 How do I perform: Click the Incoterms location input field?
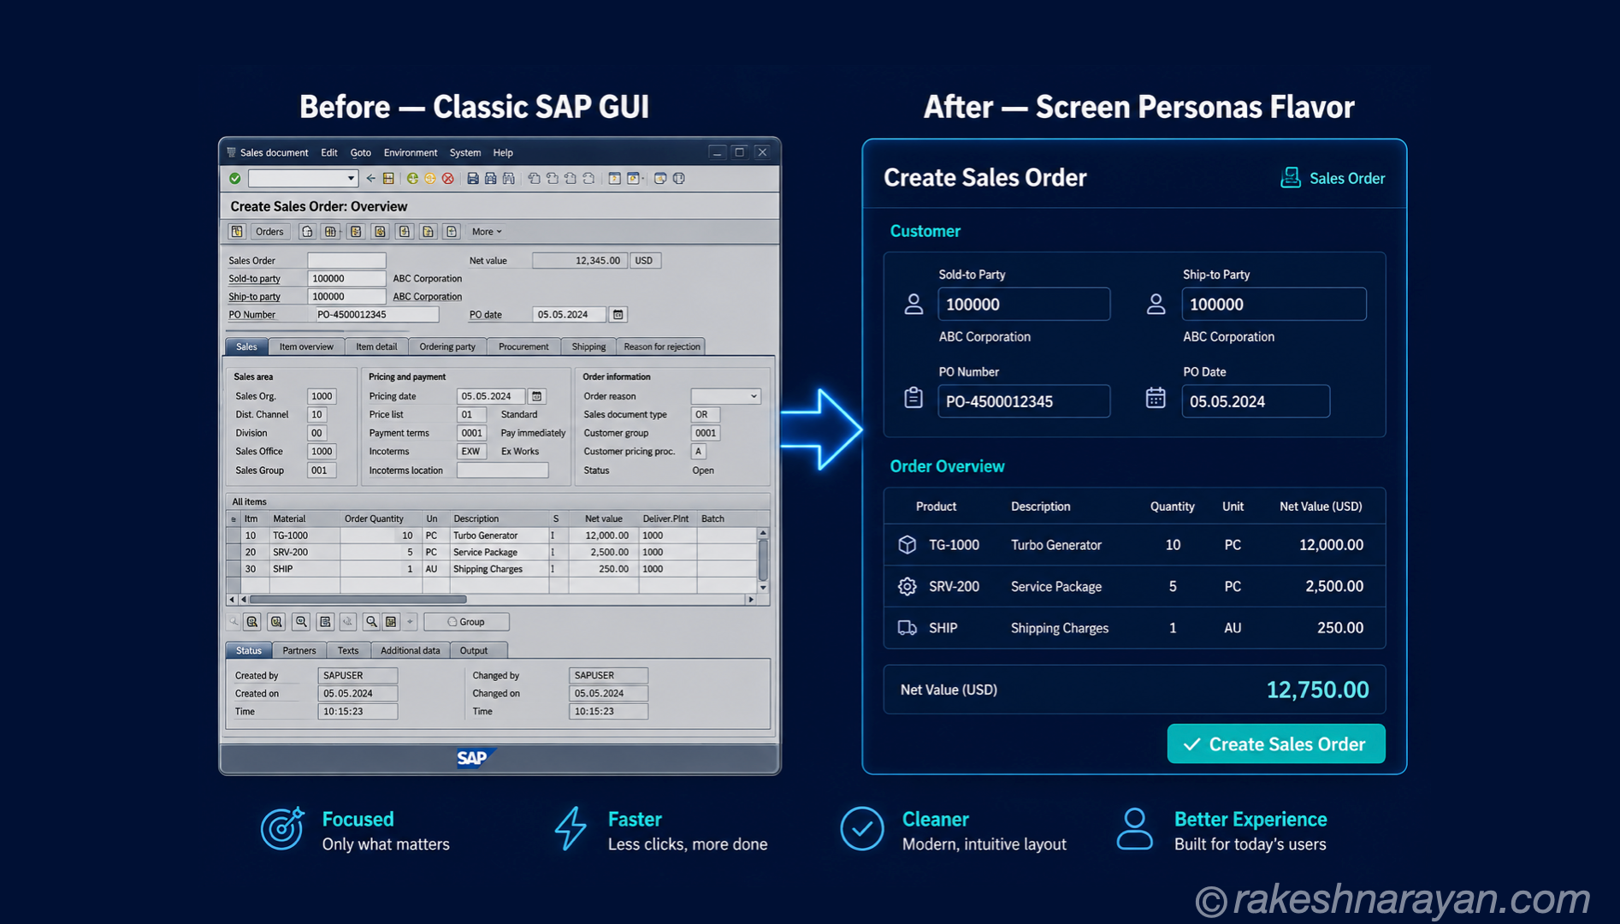[502, 470]
